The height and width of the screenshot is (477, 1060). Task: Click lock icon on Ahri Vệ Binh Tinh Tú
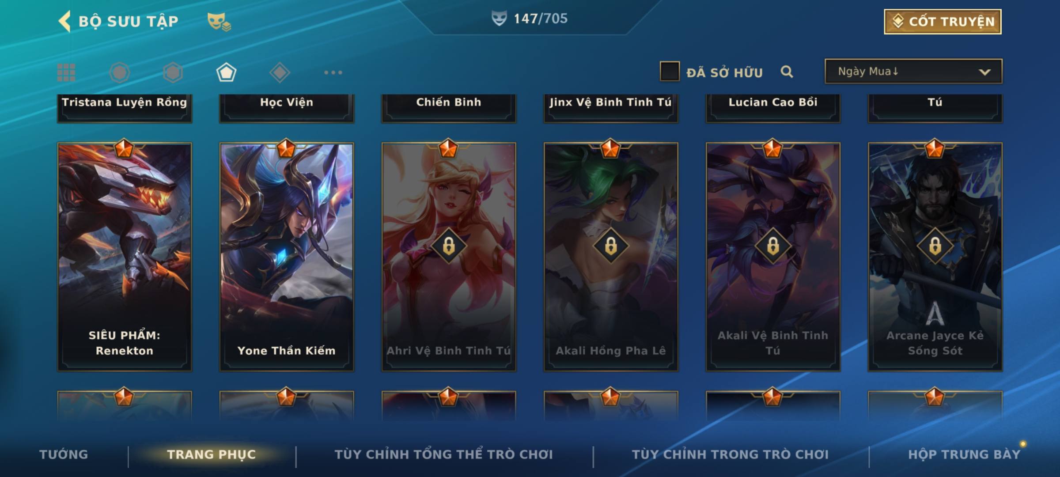coord(449,246)
